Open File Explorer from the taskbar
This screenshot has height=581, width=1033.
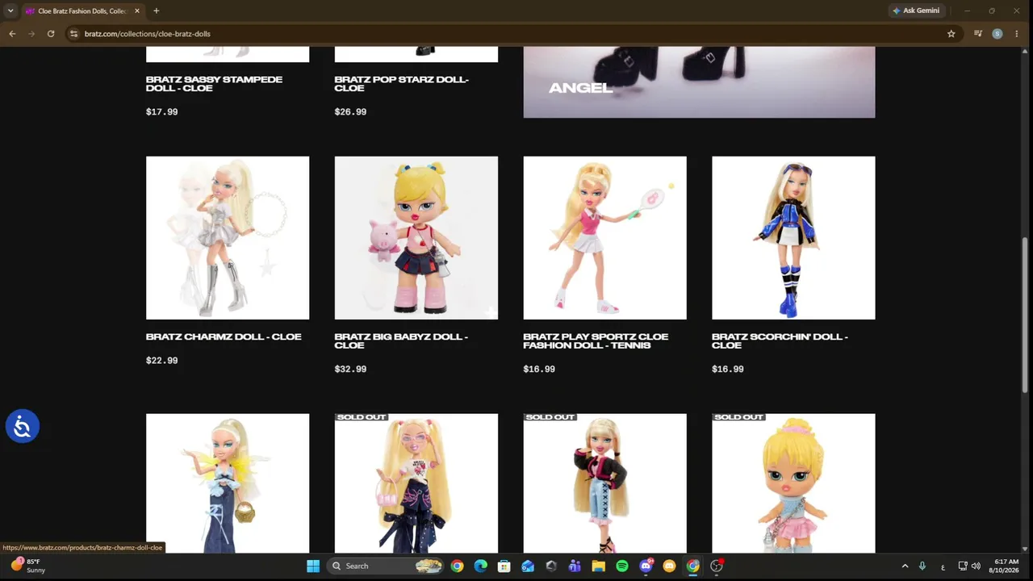[x=598, y=566]
